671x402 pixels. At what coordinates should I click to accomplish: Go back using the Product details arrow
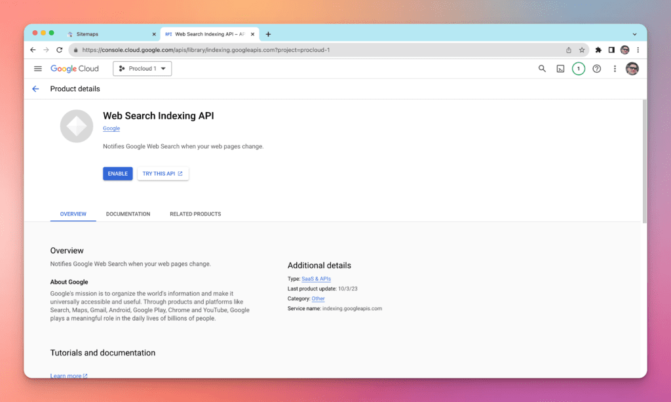35,89
